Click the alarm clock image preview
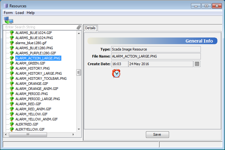 (116, 73)
